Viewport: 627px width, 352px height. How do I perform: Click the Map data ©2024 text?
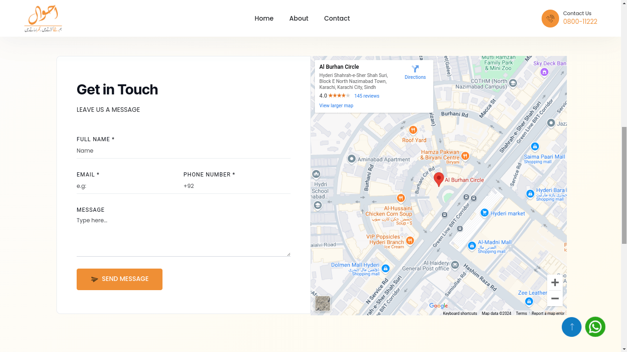coord(496,313)
